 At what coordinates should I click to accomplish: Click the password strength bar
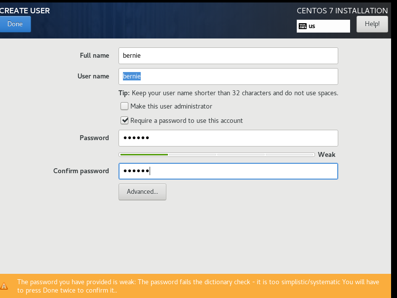(217, 154)
